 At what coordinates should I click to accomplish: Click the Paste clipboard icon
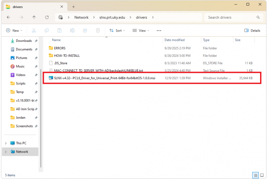[59, 31]
